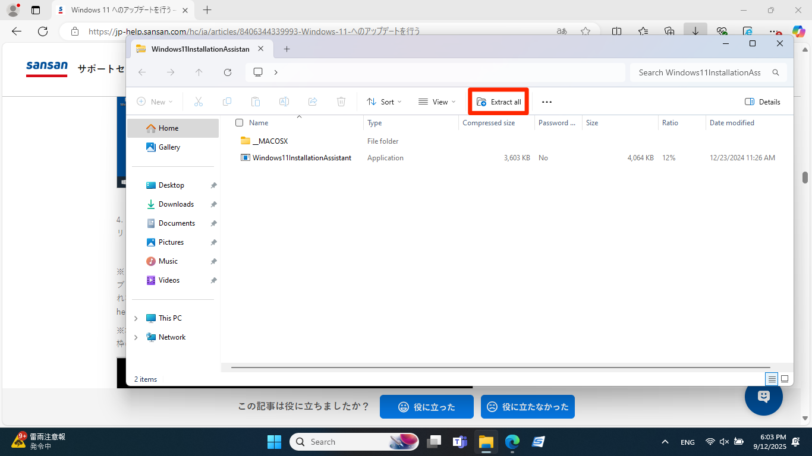Click the 役に立った feedback button
Screen dimensions: 812x456
coord(427,407)
